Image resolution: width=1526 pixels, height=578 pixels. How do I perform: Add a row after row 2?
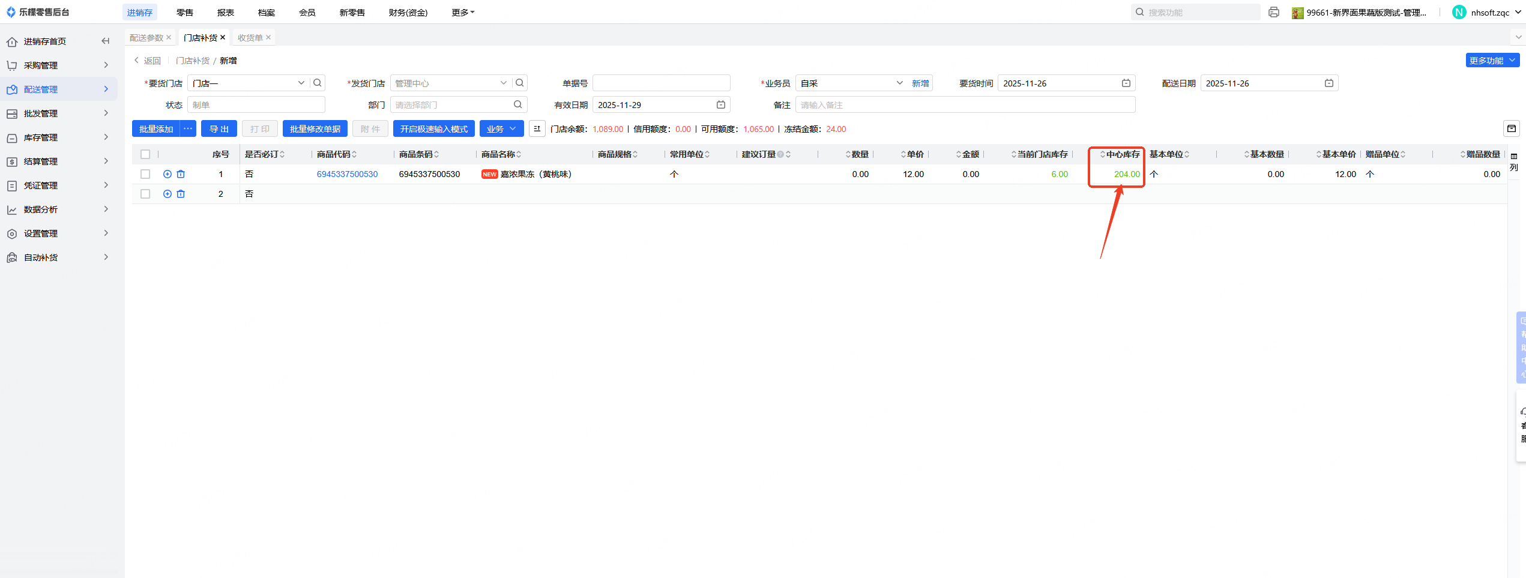167,194
